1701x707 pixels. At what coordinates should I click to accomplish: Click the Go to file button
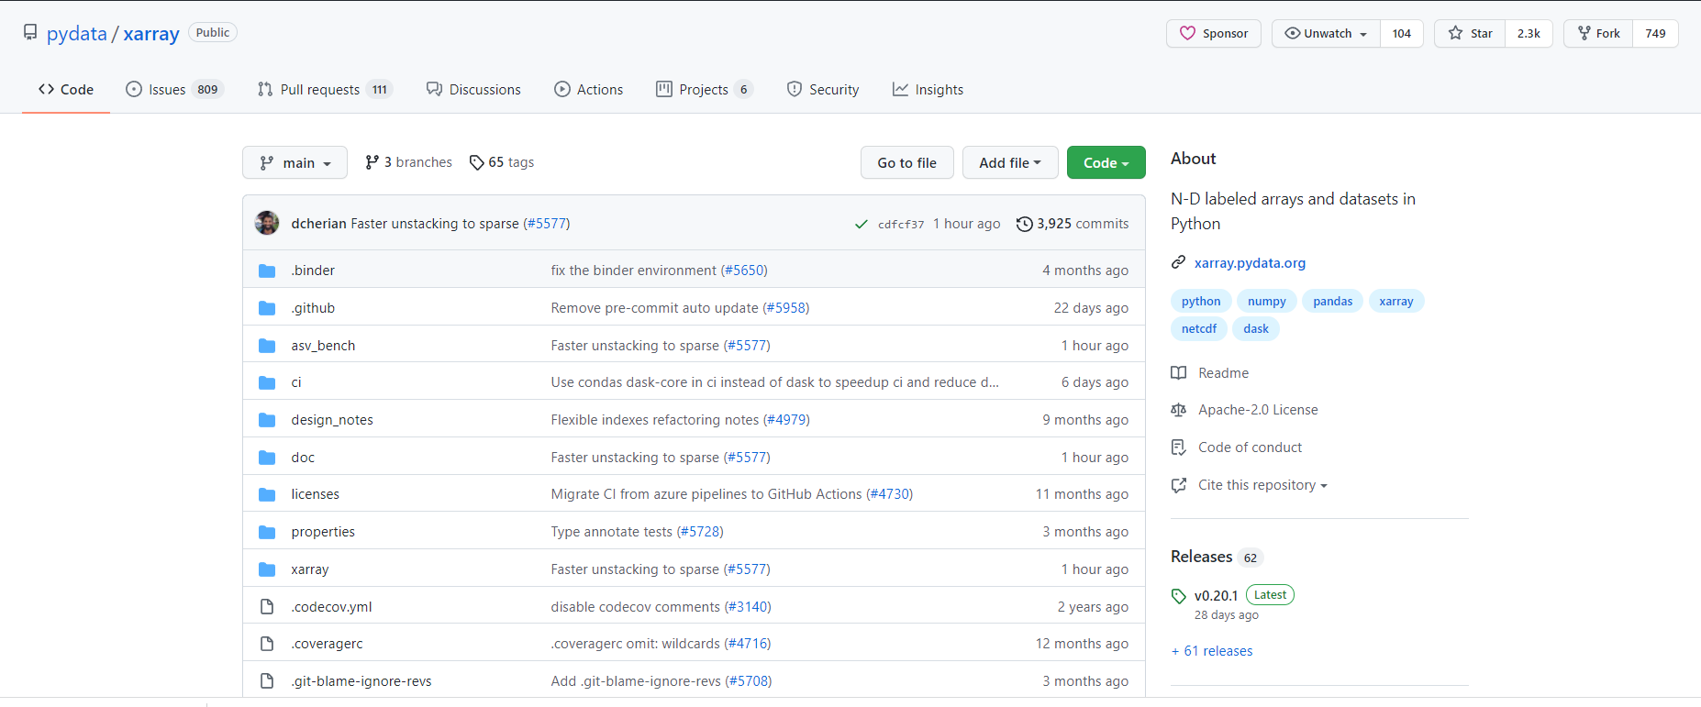point(906,162)
